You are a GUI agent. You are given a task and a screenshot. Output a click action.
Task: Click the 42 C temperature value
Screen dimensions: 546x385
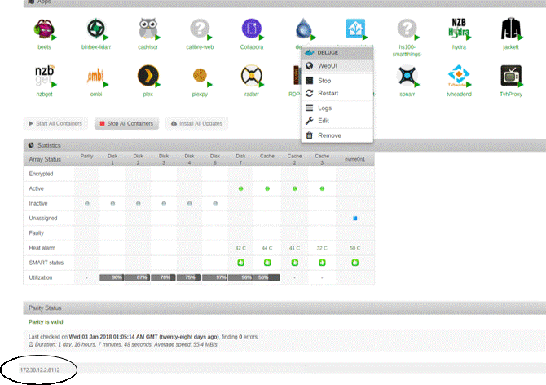(x=240, y=248)
